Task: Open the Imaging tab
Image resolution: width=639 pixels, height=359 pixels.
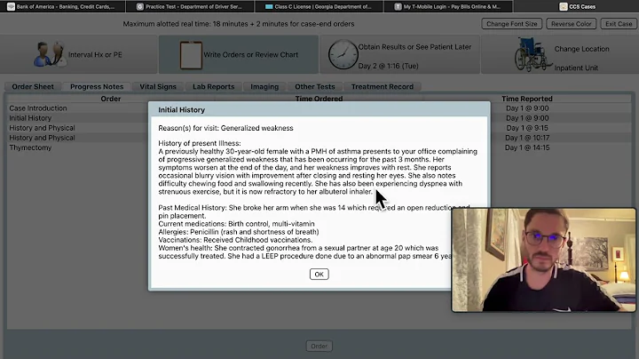Action: (264, 86)
